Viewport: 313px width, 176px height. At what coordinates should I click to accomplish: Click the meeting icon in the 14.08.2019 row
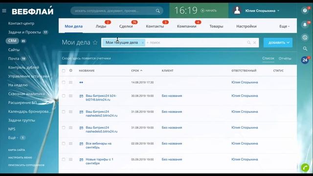click(x=81, y=83)
